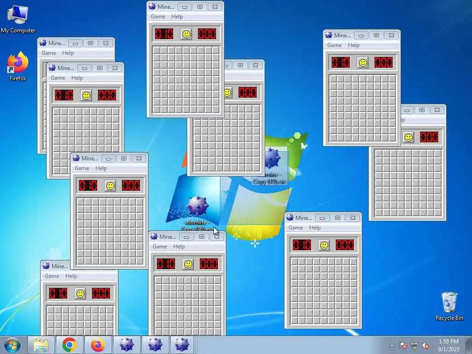Click mine title icon of top-right Minesweeper window

(x=329, y=35)
